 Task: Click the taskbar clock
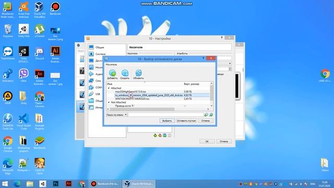tap(325, 184)
